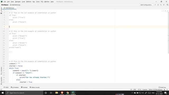Open the Code menu

coord(23,2)
